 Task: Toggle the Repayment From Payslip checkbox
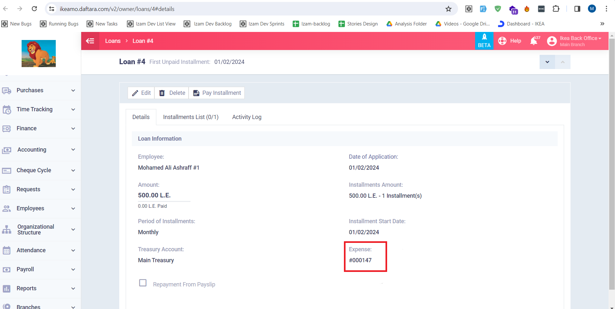pyautogui.click(x=143, y=283)
